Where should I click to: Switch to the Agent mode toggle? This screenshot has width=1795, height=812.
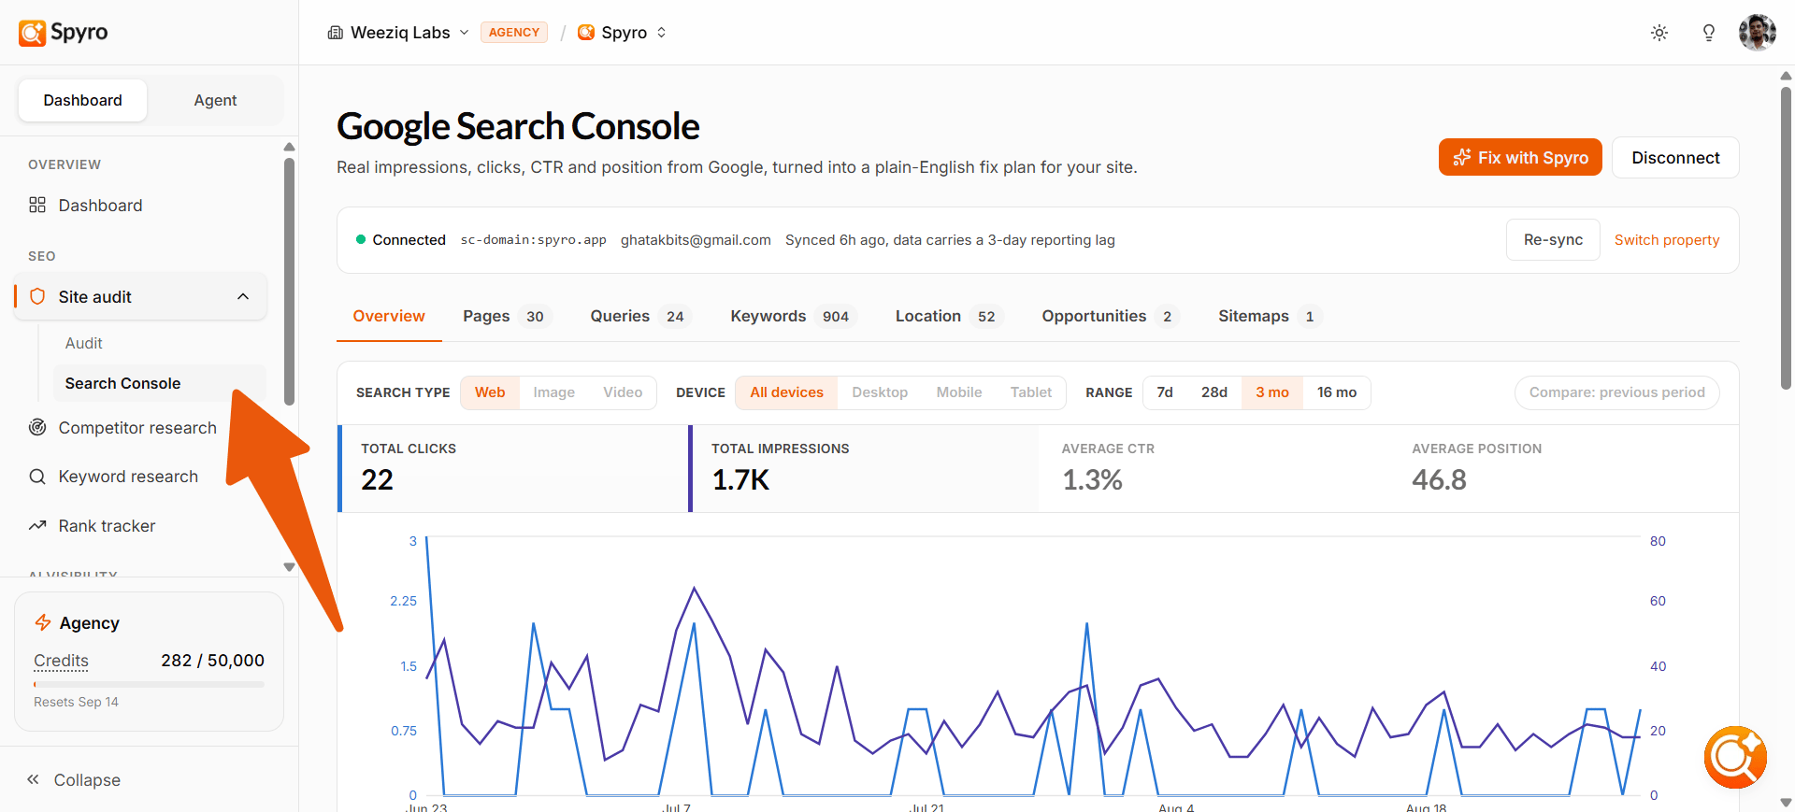pos(215,100)
